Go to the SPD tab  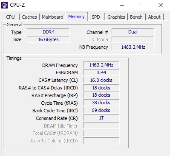click(x=96, y=17)
